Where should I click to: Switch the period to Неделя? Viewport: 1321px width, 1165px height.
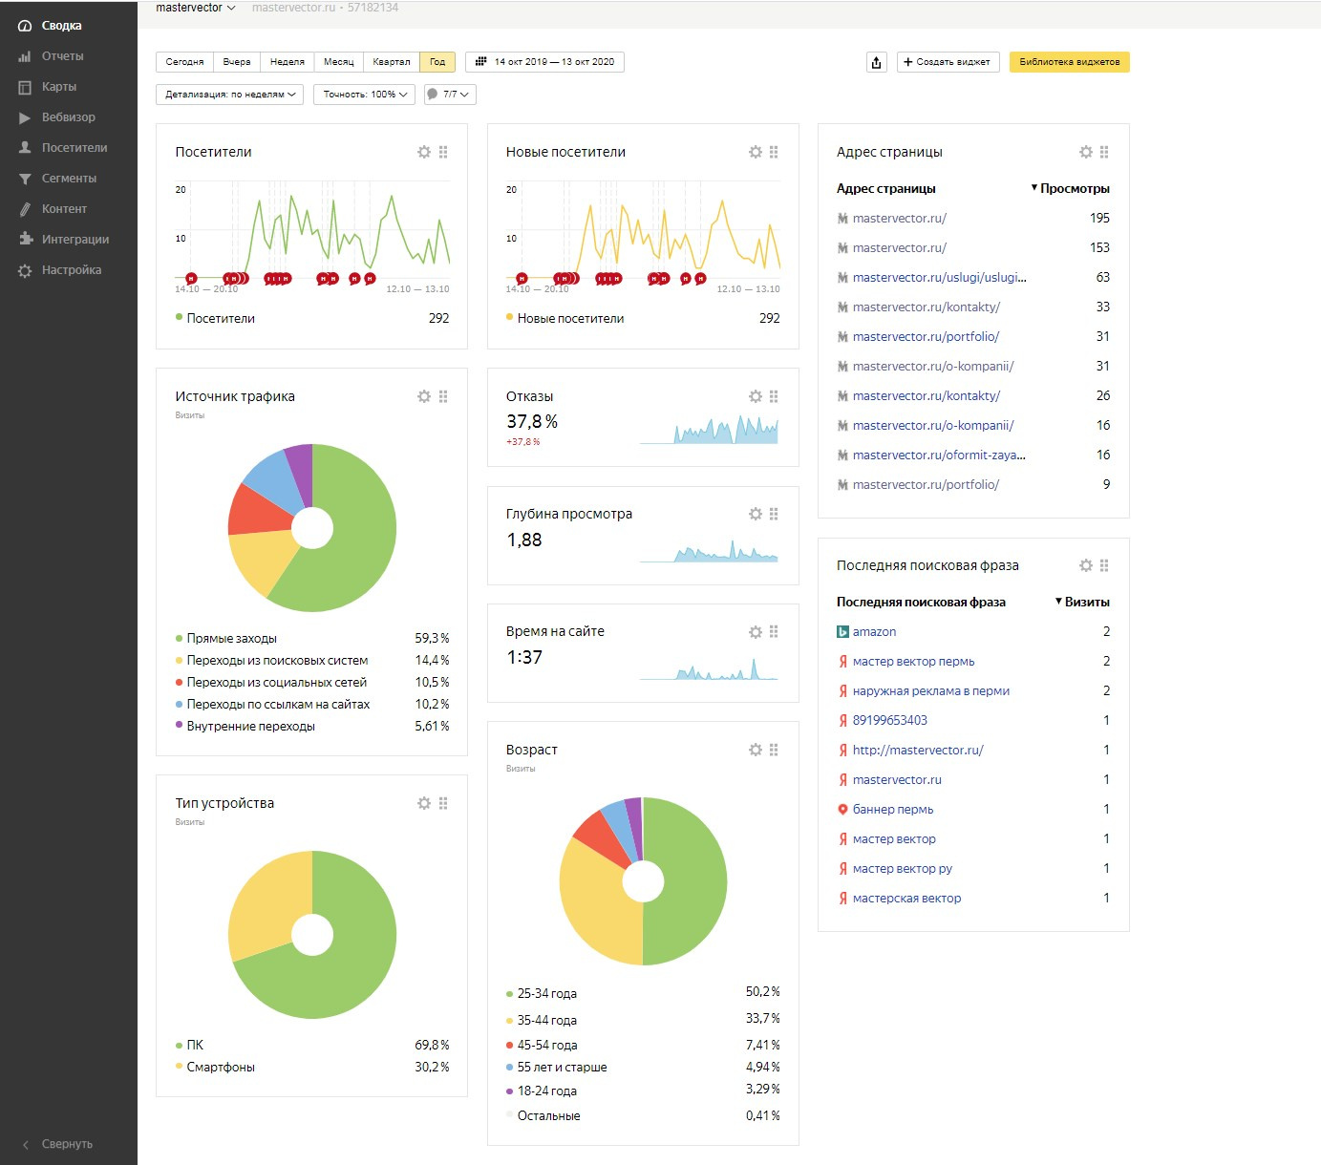point(287,62)
